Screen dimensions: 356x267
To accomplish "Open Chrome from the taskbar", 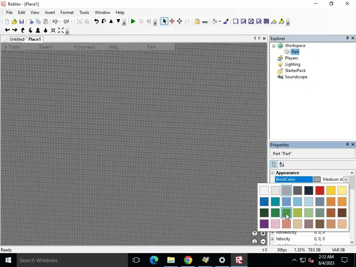I will coord(188,260).
